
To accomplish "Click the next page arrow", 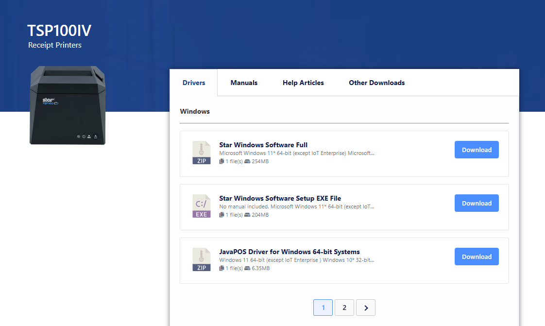I will (366, 308).
